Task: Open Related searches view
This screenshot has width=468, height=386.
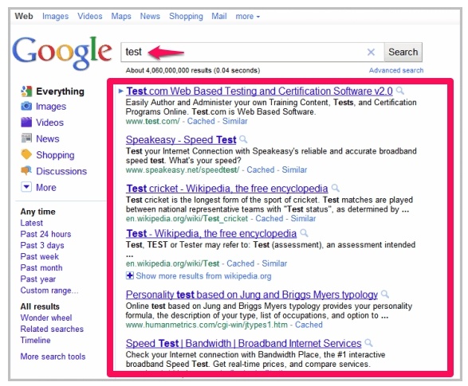Action: pyautogui.click(x=52, y=329)
